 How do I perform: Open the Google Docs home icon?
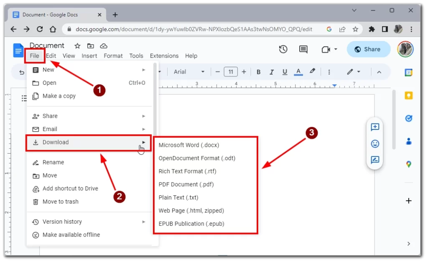point(18,51)
